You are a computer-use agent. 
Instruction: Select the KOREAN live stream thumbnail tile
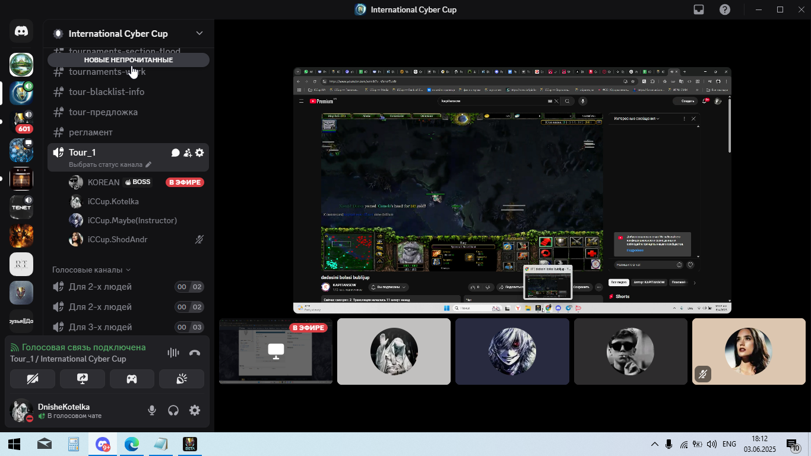275,351
